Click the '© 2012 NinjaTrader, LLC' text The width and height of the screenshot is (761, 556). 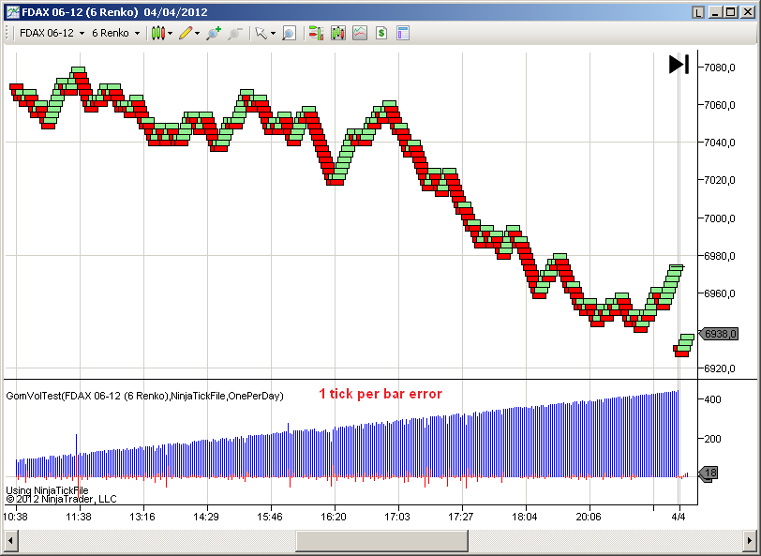click(61, 499)
